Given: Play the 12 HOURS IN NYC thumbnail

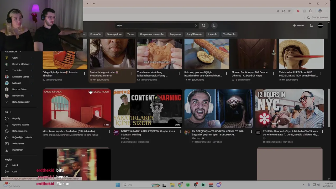Looking at the screenshot, I should coord(289,108).
